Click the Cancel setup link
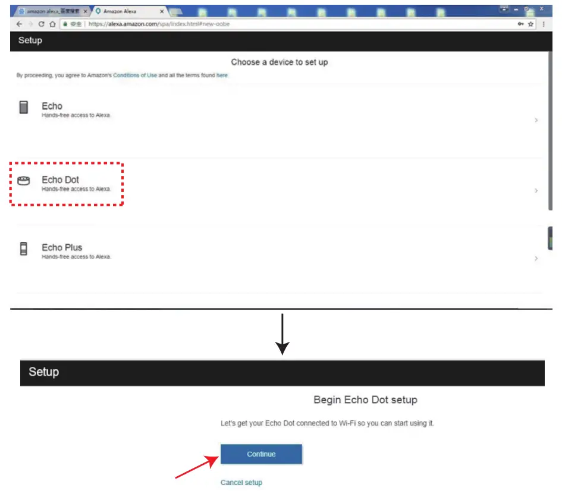This screenshot has width=562, height=497. click(241, 483)
